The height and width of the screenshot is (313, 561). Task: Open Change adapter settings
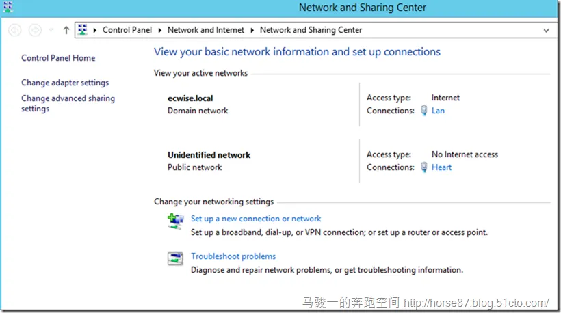[x=65, y=83]
